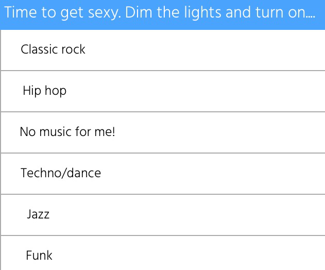Click the Funk list row
The width and height of the screenshot is (325, 270).
click(162, 254)
